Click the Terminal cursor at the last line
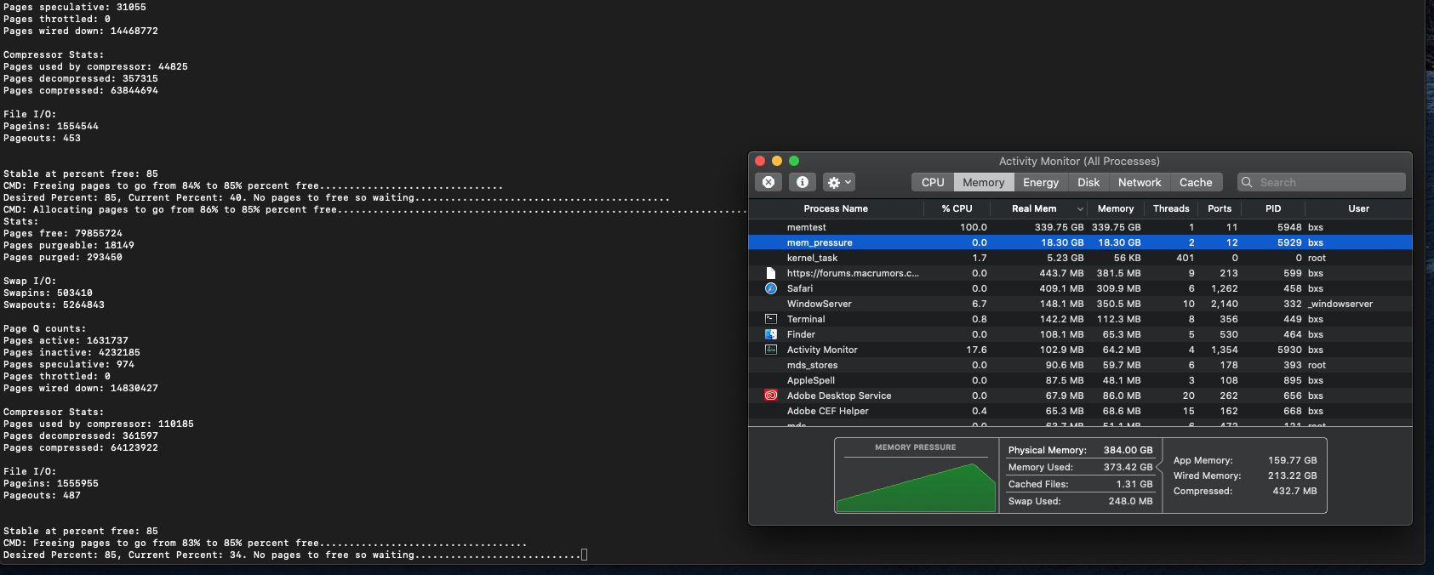Screen dimensions: 1434x575 pos(584,555)
